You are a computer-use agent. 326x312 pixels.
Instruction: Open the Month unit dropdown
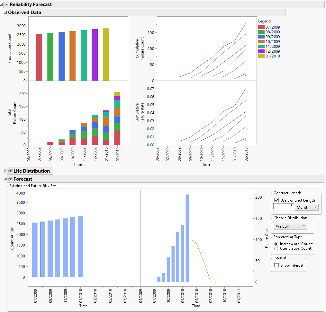[306, 207]
